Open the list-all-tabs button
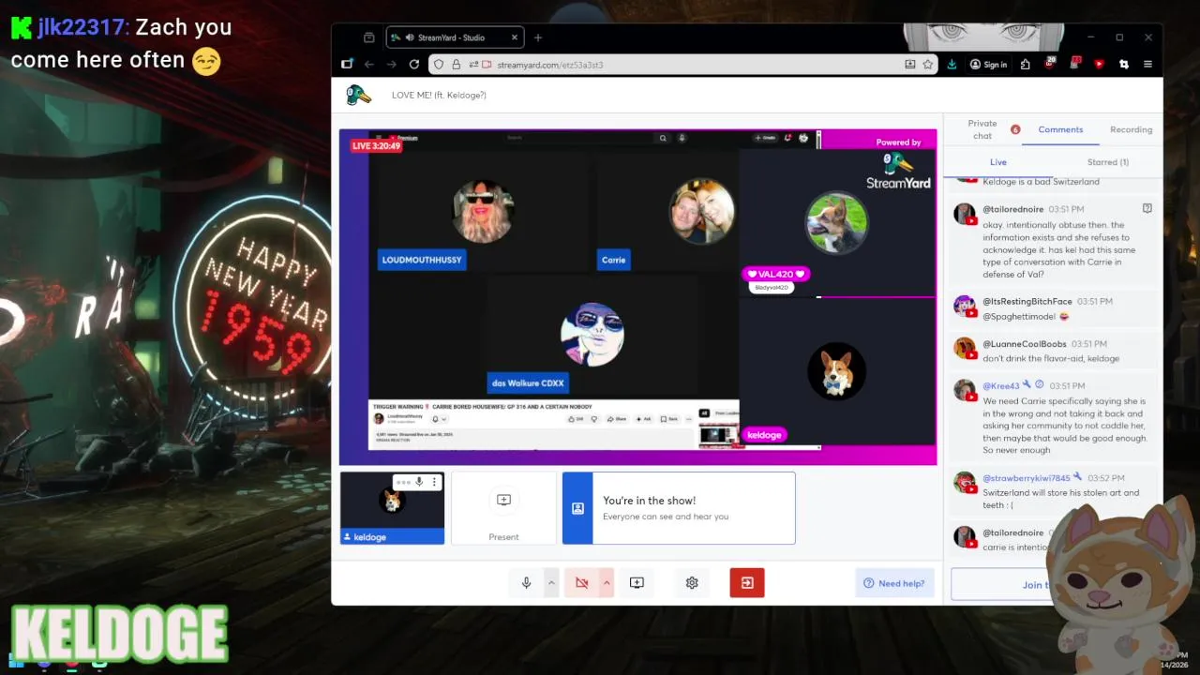This screenshot has width=1200, height=675. (x=368, y=37)
